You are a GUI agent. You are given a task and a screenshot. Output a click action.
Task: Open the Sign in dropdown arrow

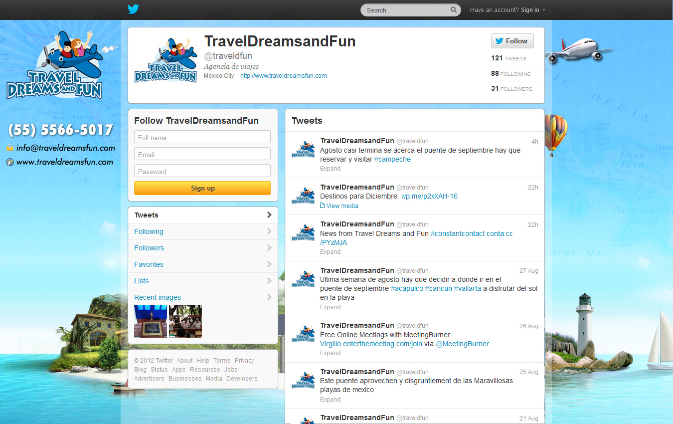click(x=544, y=10)
